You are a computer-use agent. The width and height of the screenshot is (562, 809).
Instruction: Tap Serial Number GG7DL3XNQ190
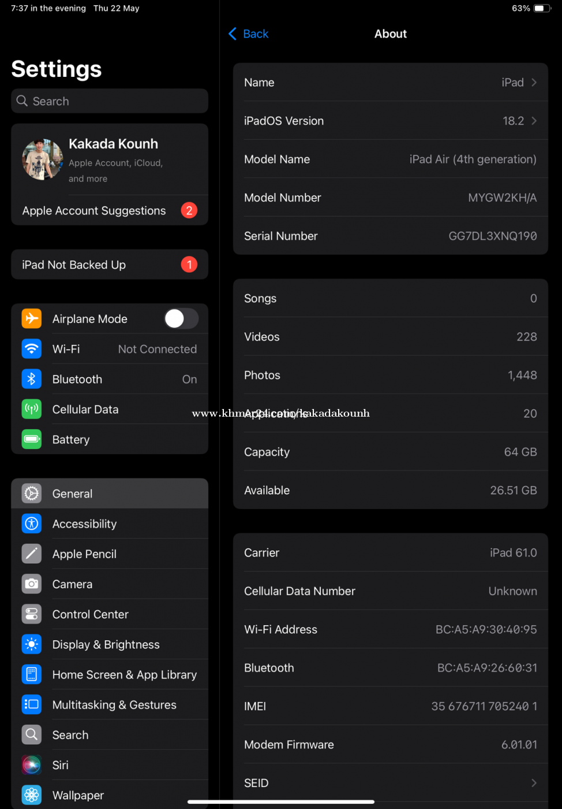[391, 236]
